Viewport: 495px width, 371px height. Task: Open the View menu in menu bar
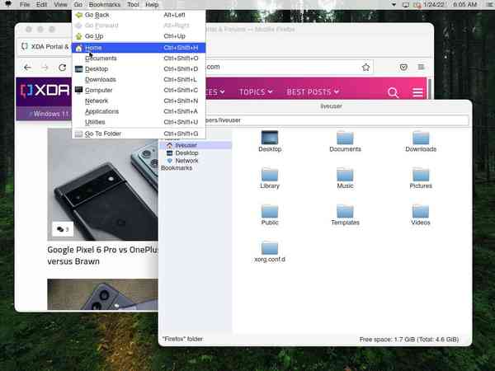click(60, 4)
